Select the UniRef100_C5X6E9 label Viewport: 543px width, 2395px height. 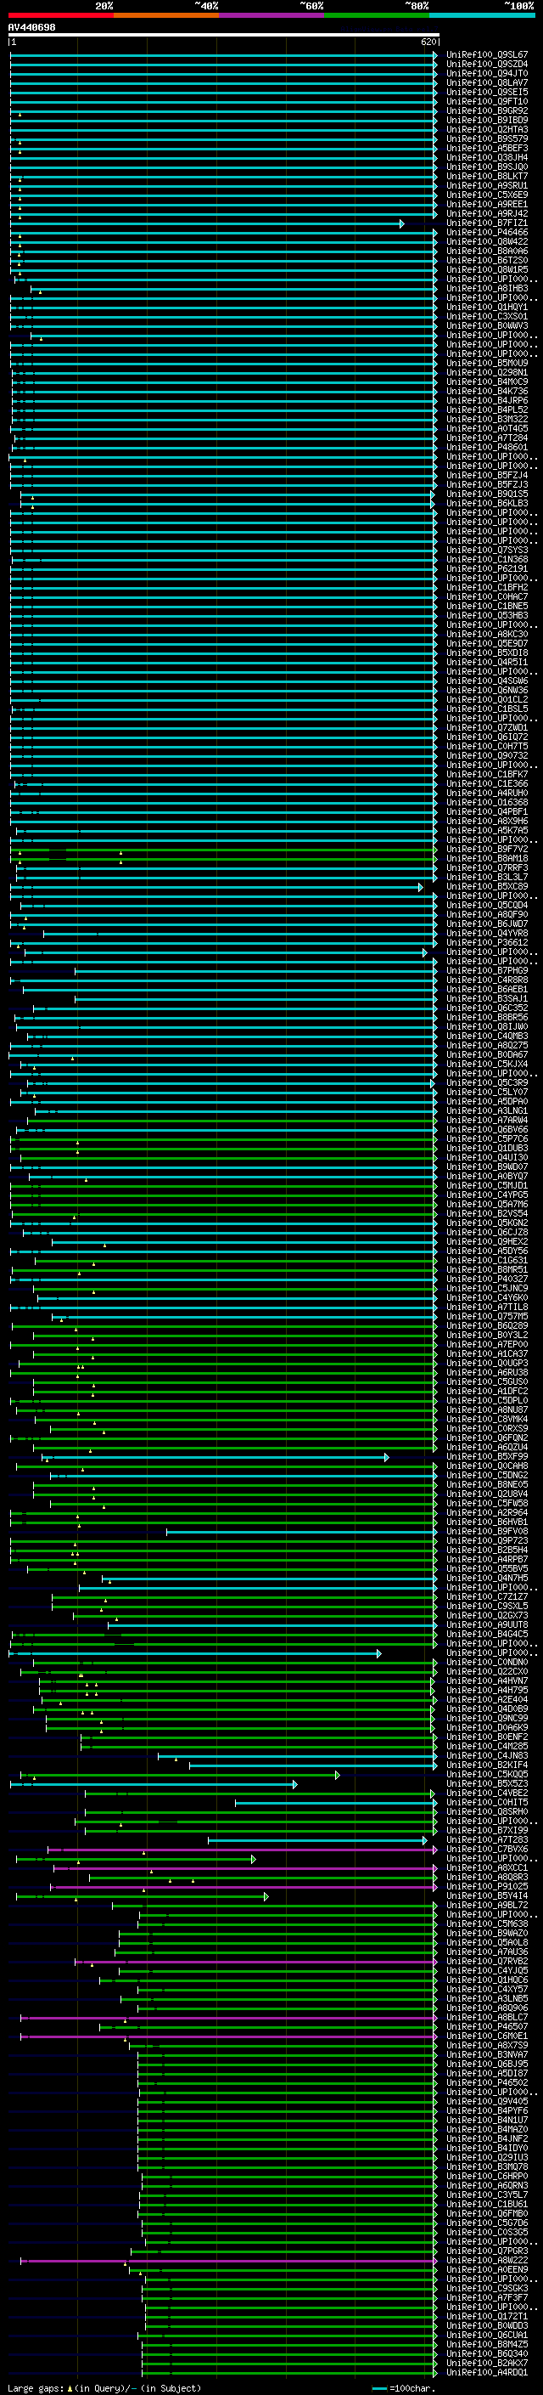[487, 195]
